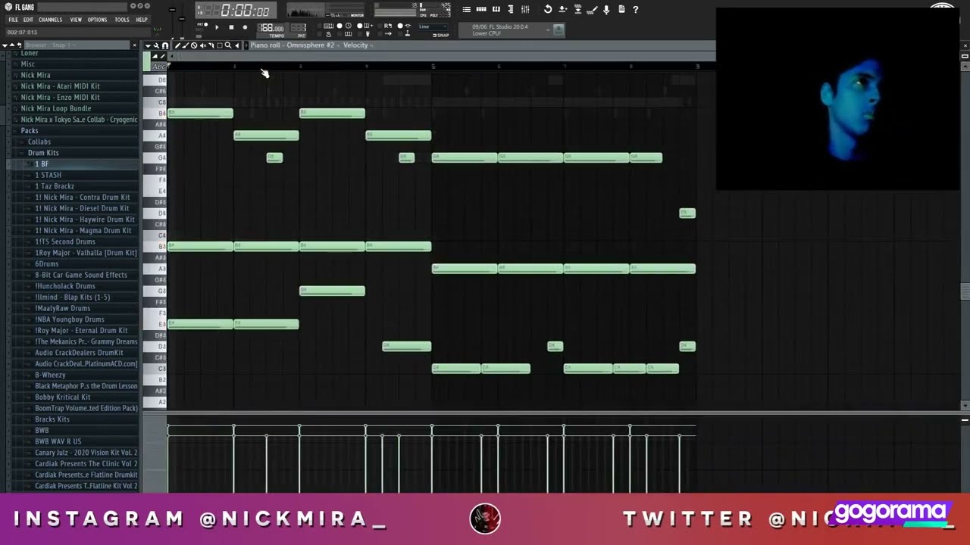The height and width of the screenshot is (545, 970).
Task: Select the Slice tool in piano roll
Action: [211, 45]
